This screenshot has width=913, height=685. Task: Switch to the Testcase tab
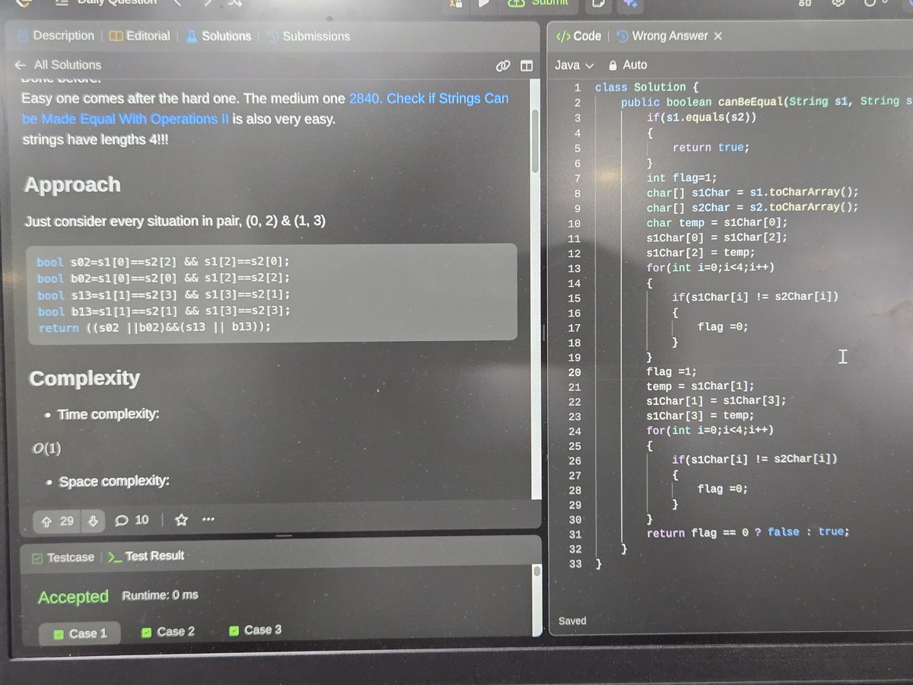click(x=63, y=557)
